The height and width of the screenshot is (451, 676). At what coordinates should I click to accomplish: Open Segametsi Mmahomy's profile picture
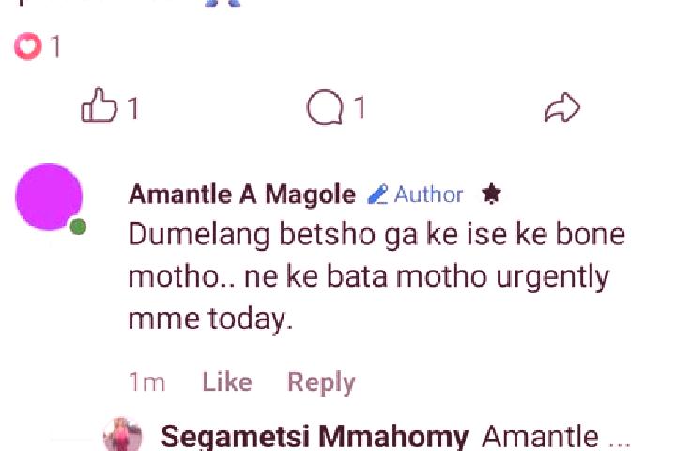point(123,435)
